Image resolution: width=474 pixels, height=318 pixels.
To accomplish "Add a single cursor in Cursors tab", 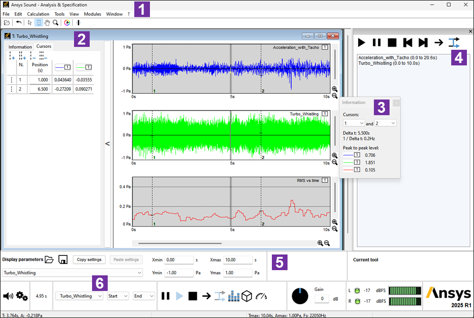I will [x=12, y=56].
